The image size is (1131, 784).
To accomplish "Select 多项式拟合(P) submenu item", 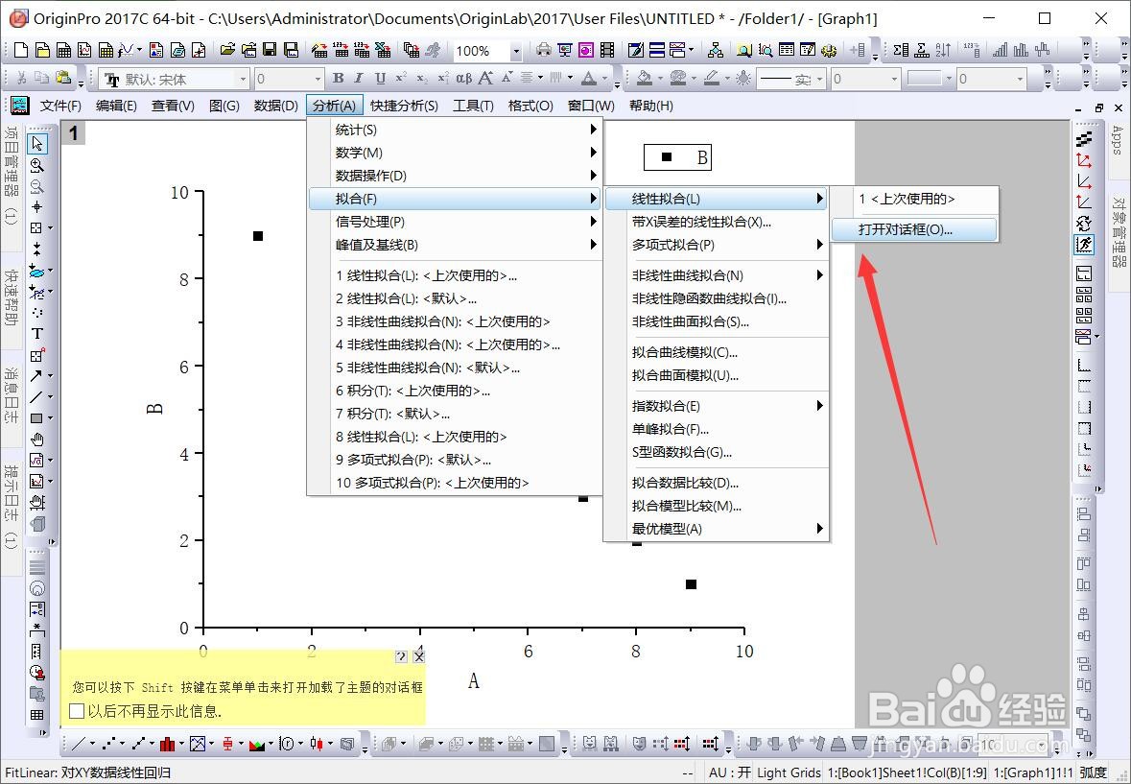I will (x=717, y=245).
